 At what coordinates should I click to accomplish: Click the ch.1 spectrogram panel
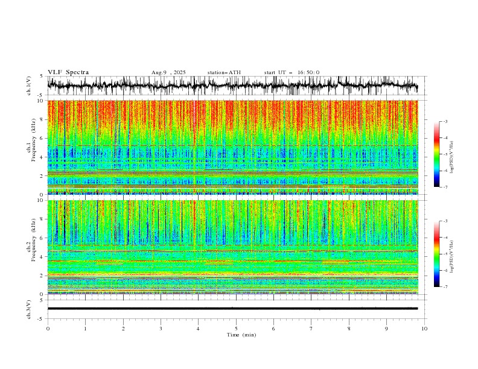[x=232, y=147]
